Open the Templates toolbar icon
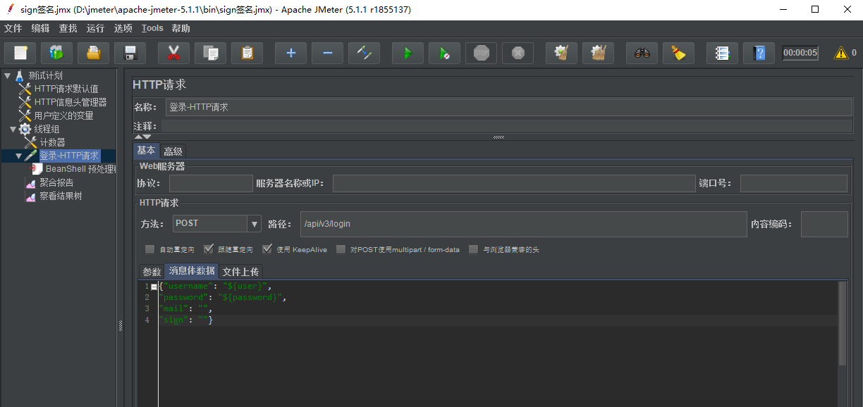The image size is (863, 407). click(x=56, y=53)
